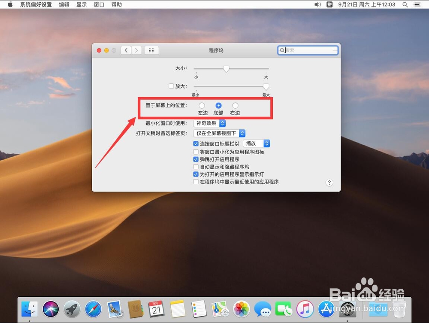Viewport: 429px width, 323px height.
Task: Disable 弹跳打开应用程序 checkbox
Action: pos(196,159)
